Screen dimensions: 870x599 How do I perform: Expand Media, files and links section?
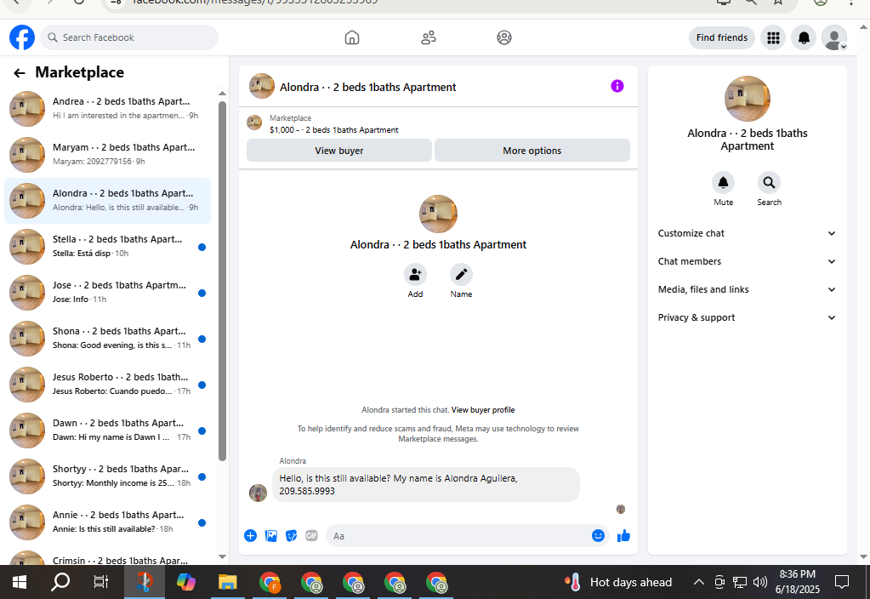(x=747, y=289)
